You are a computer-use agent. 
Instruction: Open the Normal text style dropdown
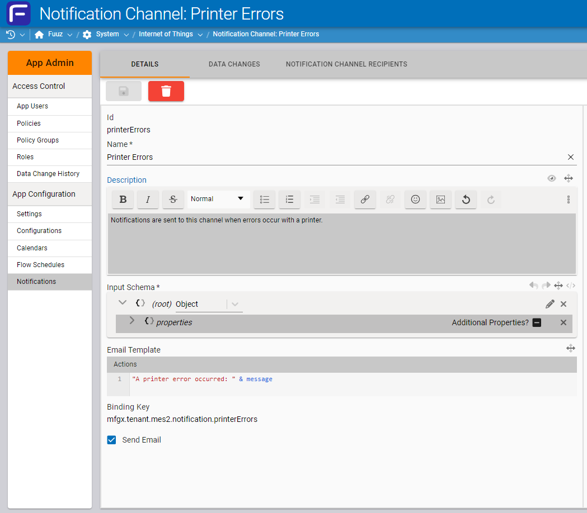[218, 199]
